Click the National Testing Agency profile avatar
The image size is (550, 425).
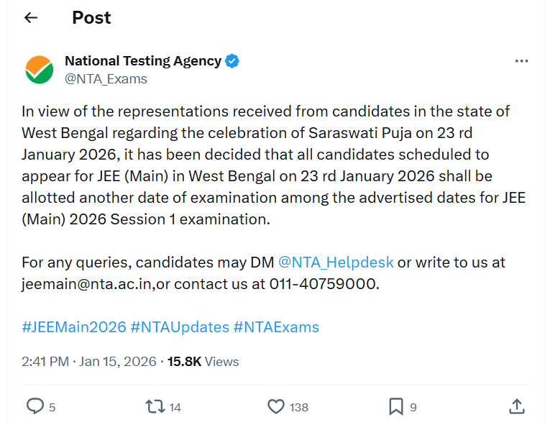click(x=40, y=70)
